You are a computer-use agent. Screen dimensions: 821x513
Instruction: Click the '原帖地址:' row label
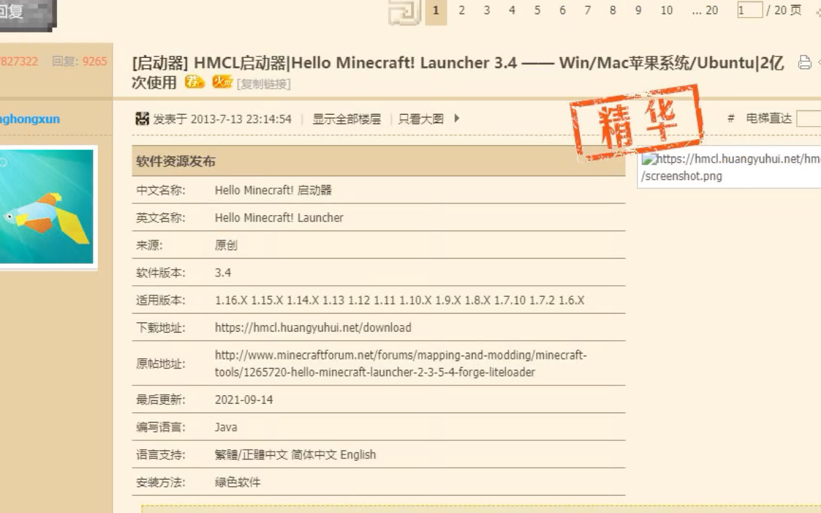161,364
